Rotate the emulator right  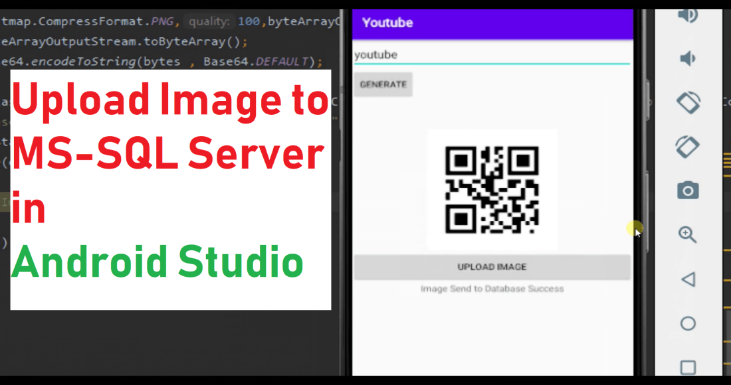point(688,146)
